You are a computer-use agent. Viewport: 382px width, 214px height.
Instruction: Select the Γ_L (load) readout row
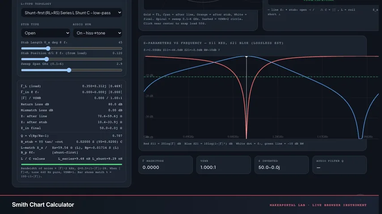[72, 86]
